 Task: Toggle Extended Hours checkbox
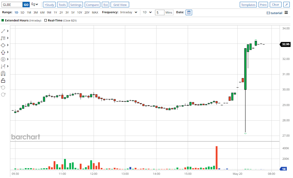[3, 20]
